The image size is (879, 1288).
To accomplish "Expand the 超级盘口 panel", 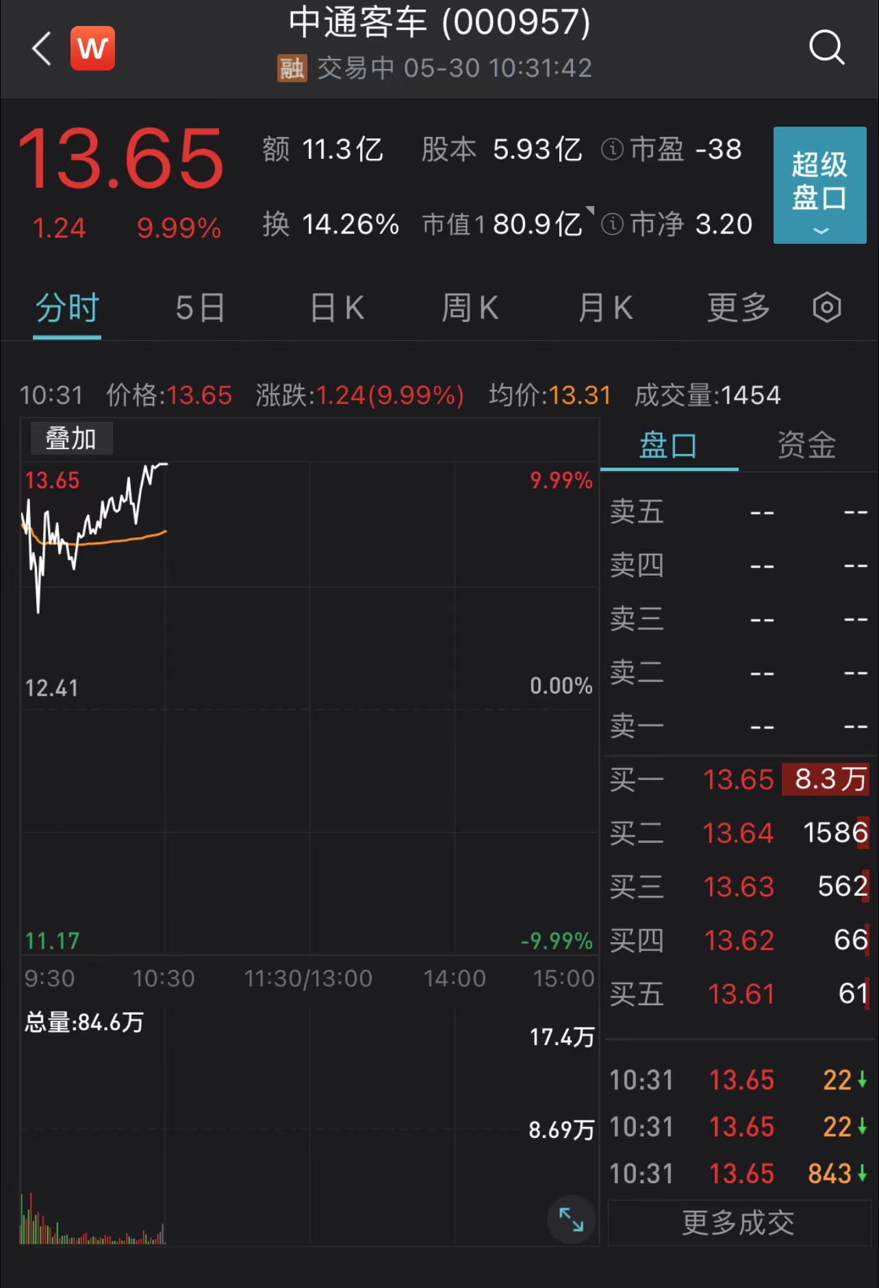I will [819, 185].
